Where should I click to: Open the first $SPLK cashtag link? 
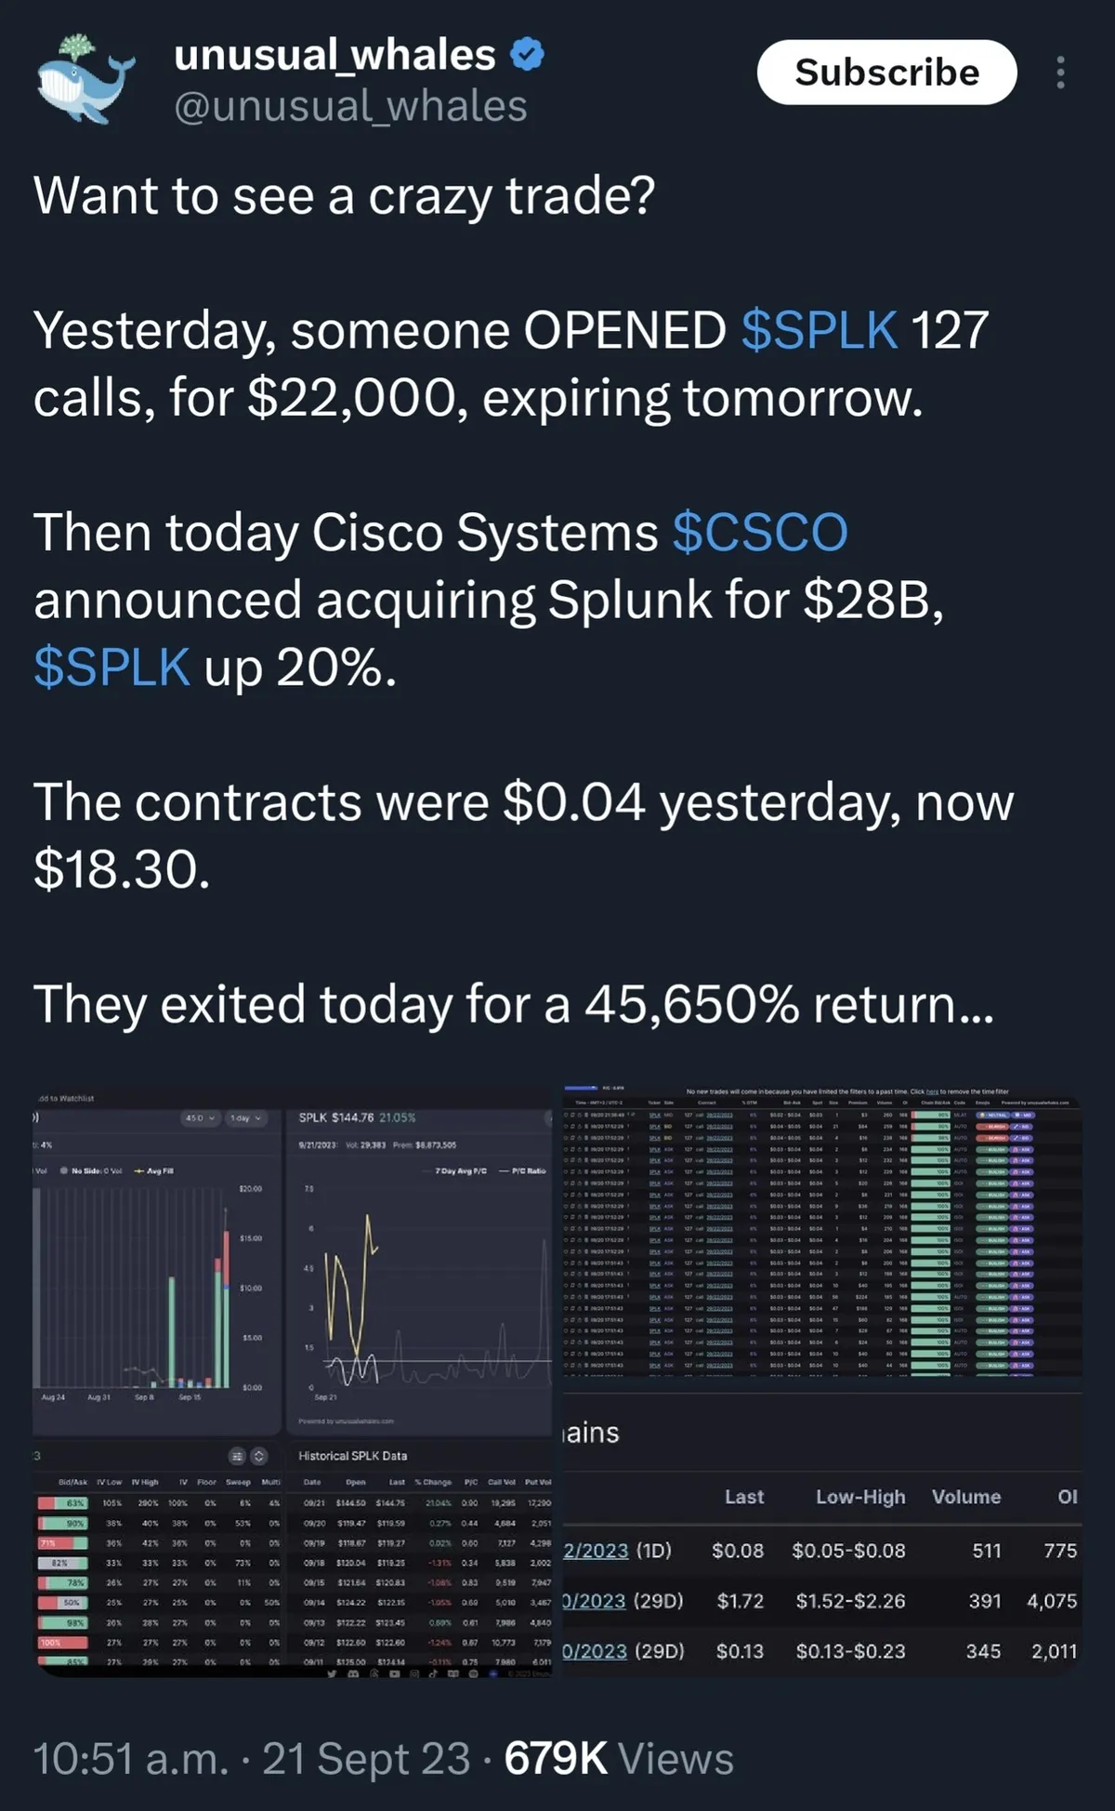pyautogui.click(x=820, y=330)
